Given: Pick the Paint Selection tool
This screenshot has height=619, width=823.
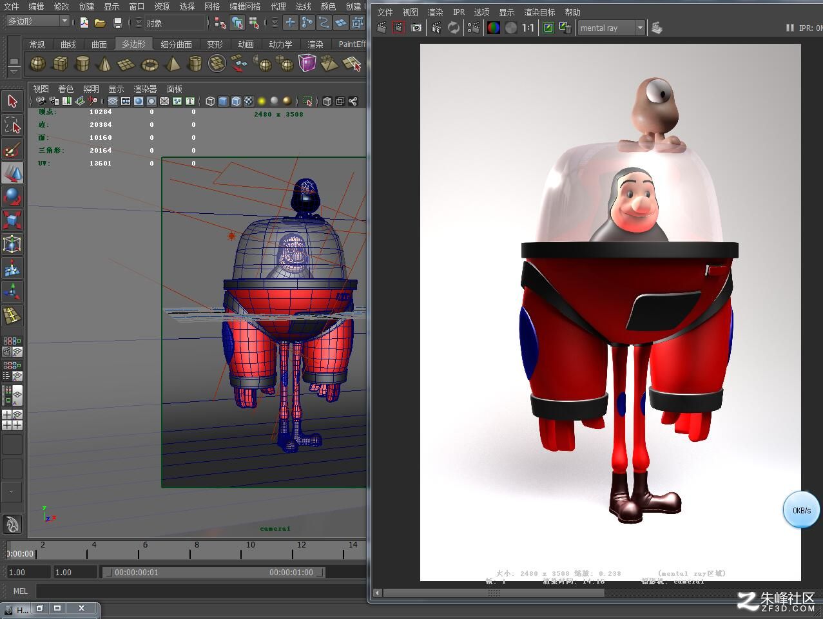Looking at the screenshot, I should click(12, 149).
